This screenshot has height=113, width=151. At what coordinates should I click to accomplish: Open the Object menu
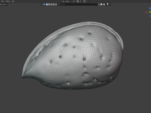(8, 1)
